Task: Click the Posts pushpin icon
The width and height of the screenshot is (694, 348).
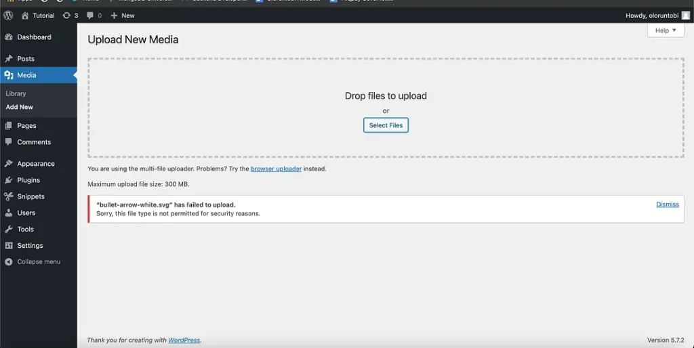Action: coord(9,59)
